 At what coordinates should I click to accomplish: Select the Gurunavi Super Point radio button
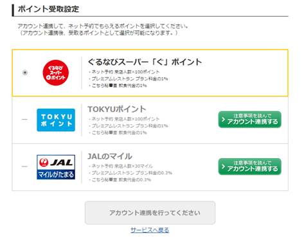25,73
